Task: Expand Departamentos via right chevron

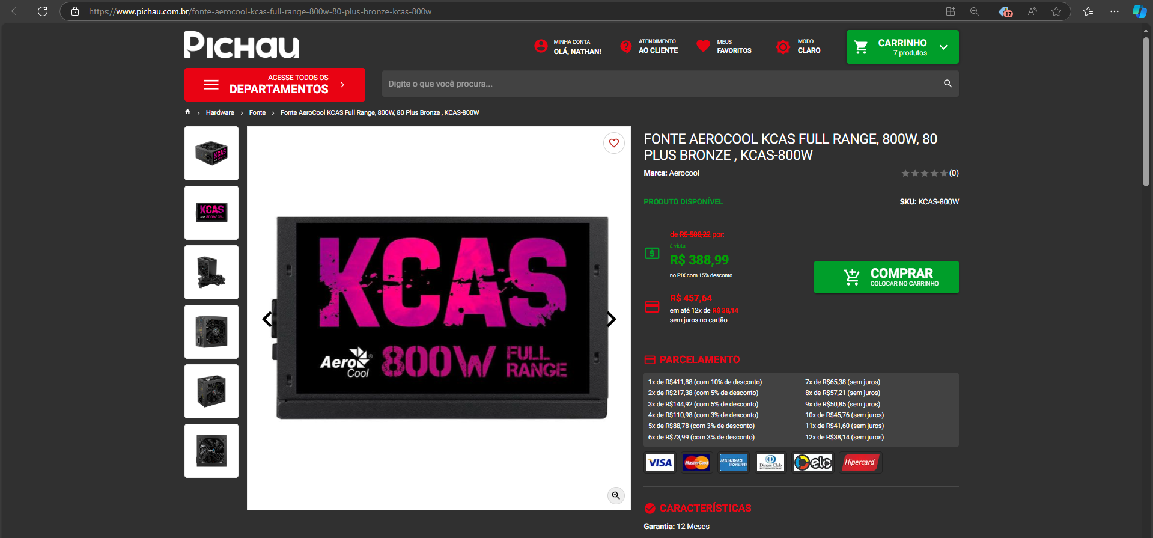Action: pyautogui.click(x=342, y=85)
